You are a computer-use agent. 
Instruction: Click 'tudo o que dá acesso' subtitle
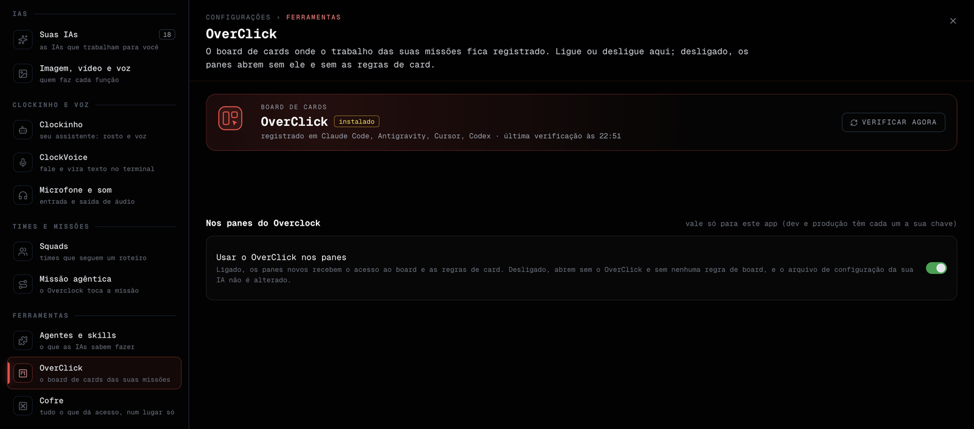pos(107,413)
